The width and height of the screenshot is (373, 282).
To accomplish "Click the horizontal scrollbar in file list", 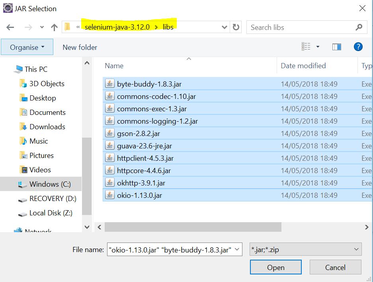I will tap(193, 227).
